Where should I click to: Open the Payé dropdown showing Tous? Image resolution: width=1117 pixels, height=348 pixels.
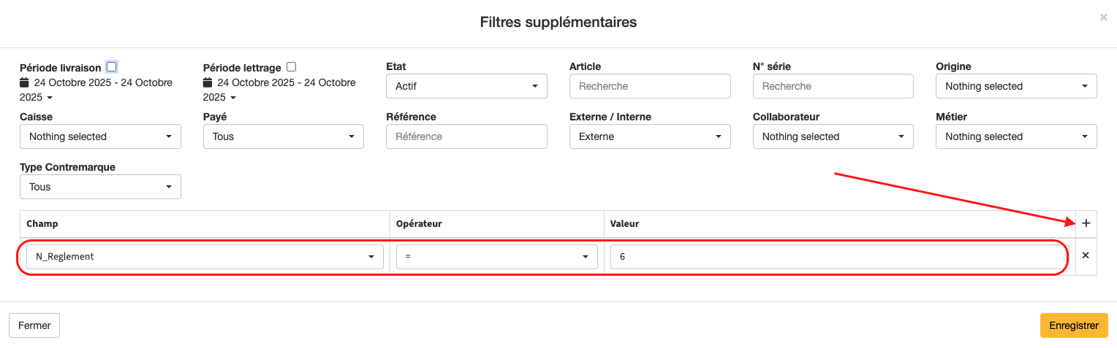283,136
